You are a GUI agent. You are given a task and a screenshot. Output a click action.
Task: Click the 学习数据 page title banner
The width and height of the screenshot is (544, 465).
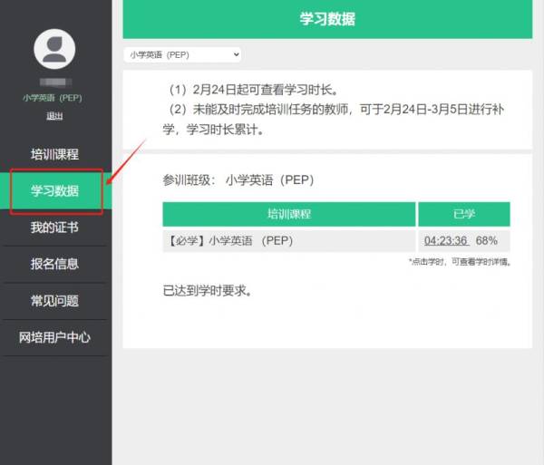327,19
